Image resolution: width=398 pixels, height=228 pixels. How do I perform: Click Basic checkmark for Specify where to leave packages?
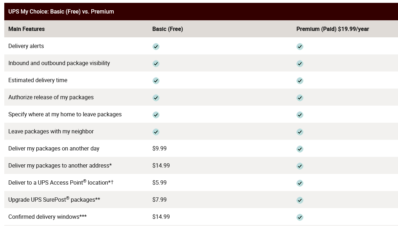pos(156,115)
